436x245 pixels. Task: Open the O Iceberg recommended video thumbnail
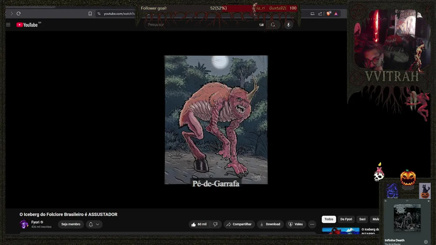(x=341, y=231)
